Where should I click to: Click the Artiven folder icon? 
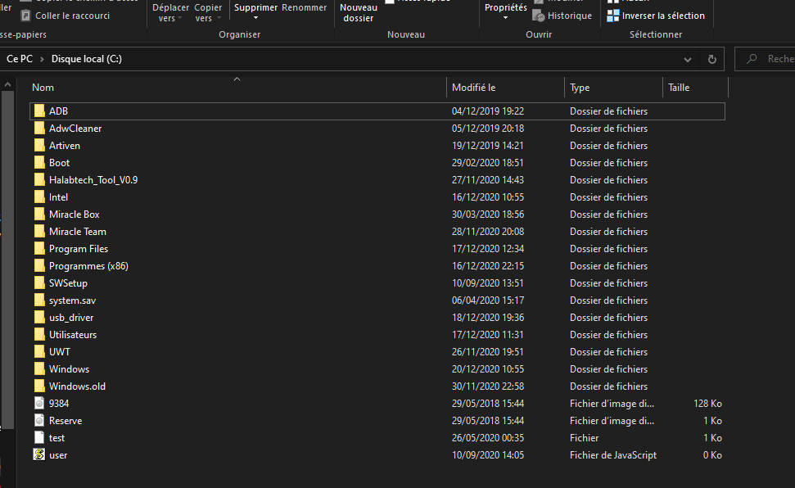tap(39, 146)
